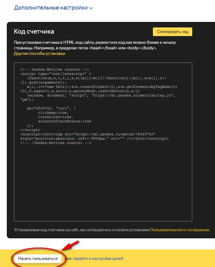Click the Начать пользоваться button

(38, 258)
